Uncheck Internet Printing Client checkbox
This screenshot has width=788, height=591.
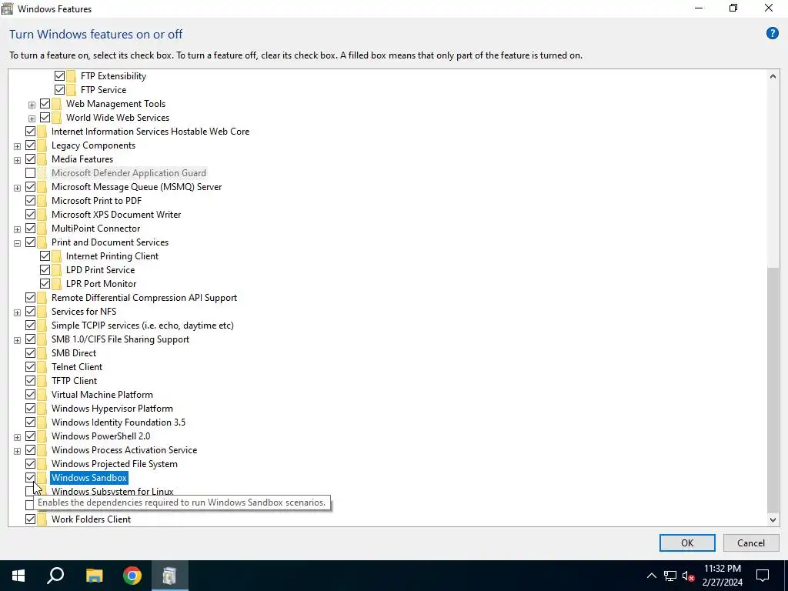(45, 255)
